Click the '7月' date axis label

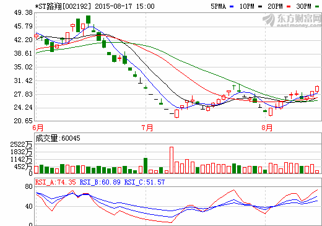click(x=147, y=128)
